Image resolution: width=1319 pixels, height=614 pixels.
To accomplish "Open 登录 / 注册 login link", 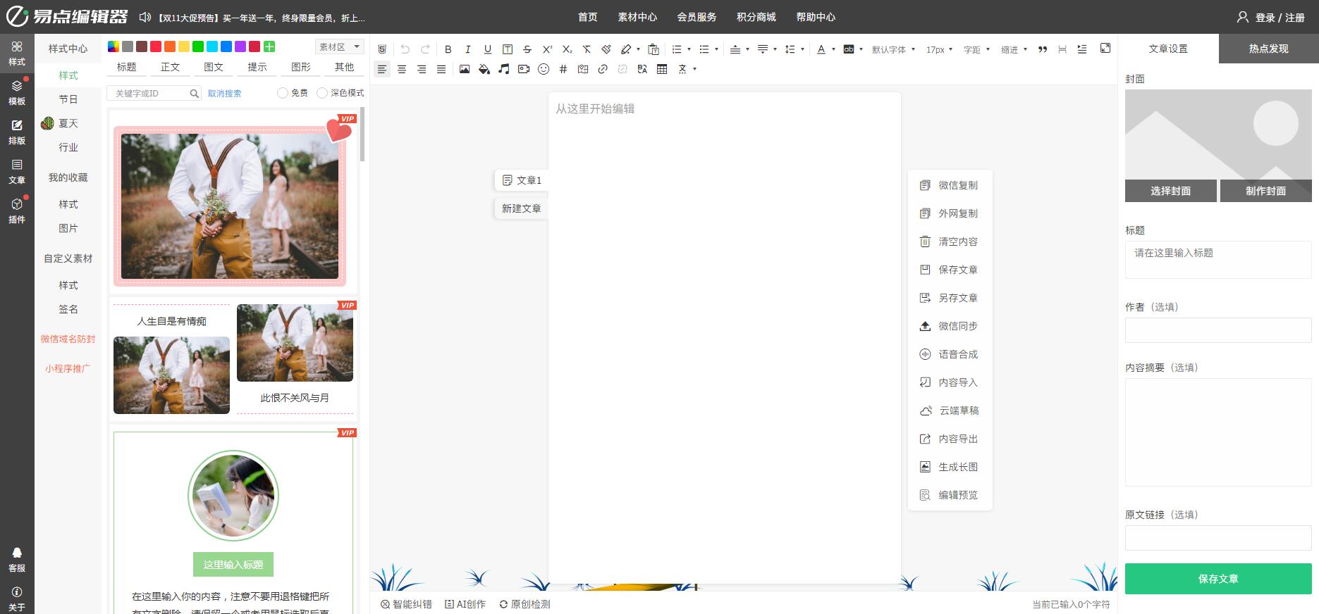I will [1271, 17].
